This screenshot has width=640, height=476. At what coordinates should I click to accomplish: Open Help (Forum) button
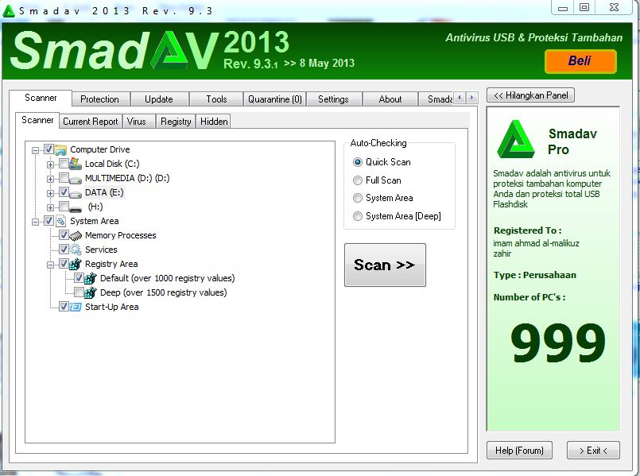pos(520,451)
